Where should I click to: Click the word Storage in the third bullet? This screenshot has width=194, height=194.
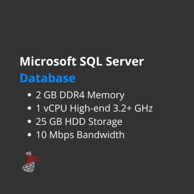(x=106, y=122)
